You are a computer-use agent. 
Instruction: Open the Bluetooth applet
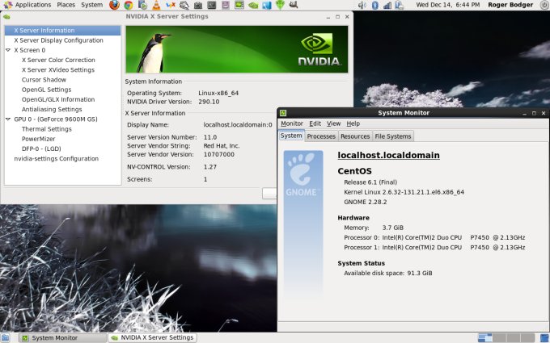tap(375, 5)
